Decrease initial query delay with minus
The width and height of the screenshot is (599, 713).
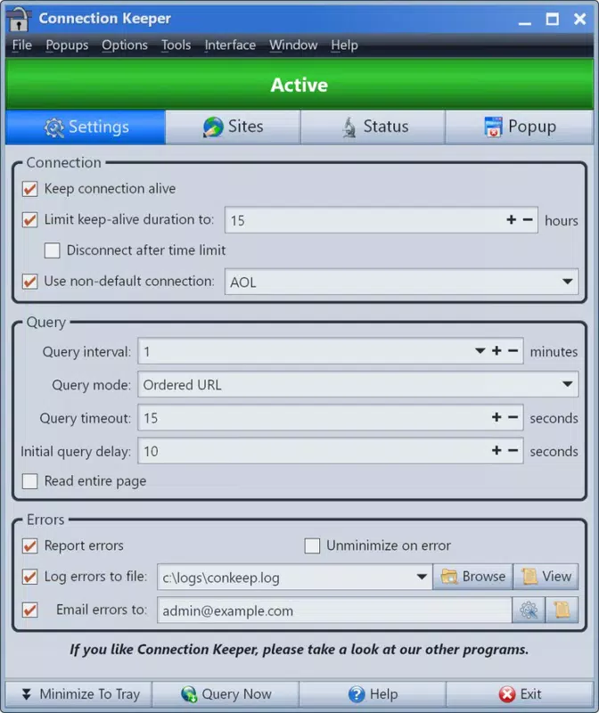pos(513,450)
